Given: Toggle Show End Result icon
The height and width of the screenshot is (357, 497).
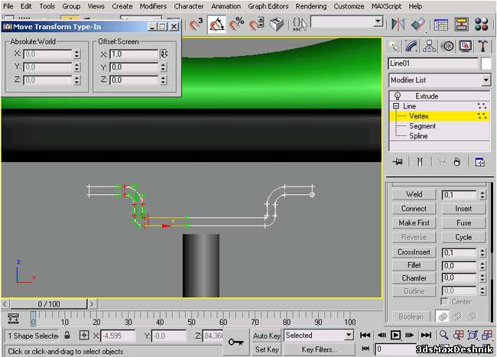Looking at the screenshot, I should point(420,162).
